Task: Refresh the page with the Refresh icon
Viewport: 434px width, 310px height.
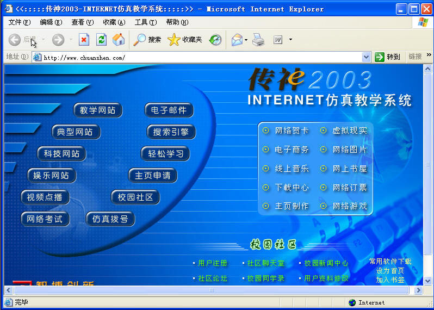Action: pyautogui.click(x=101, y=40)
